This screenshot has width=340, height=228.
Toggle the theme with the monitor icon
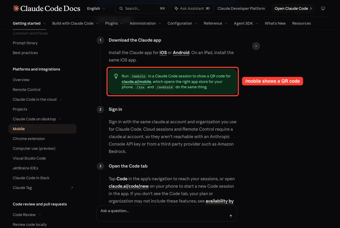tap(323, 8)
